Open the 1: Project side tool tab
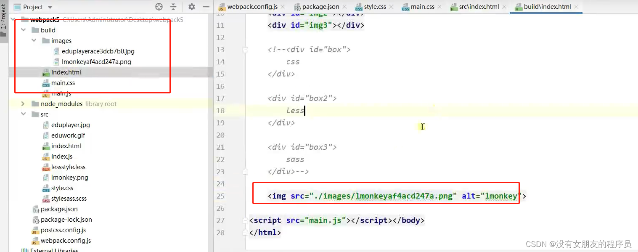Image resolution: width=638 pixels, height=252 pixels. click(x=4, y=20)
